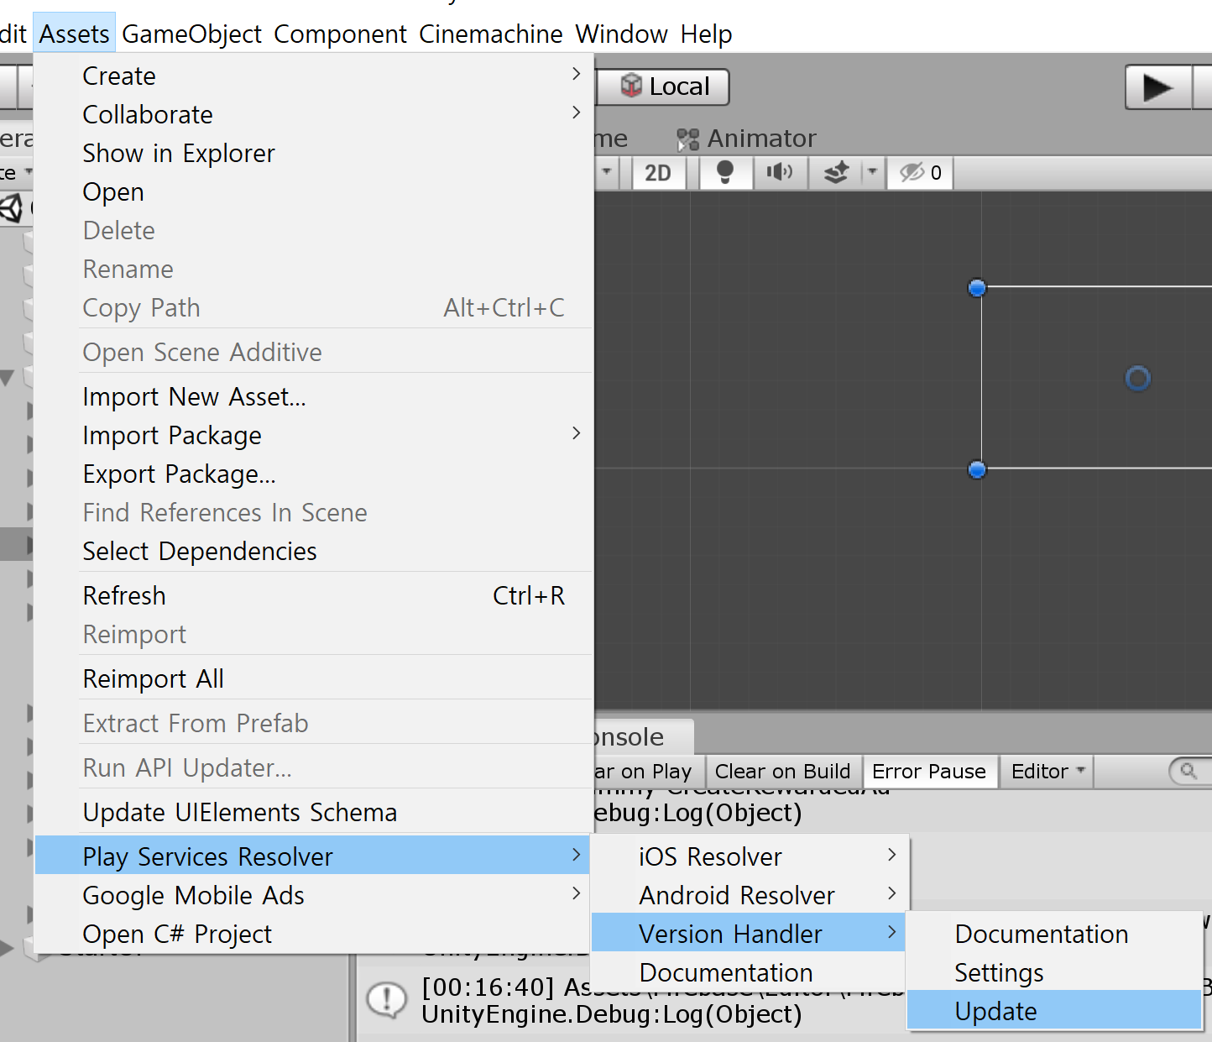
Task: Choose Show in Explorer
Action: tap(314, 153)
